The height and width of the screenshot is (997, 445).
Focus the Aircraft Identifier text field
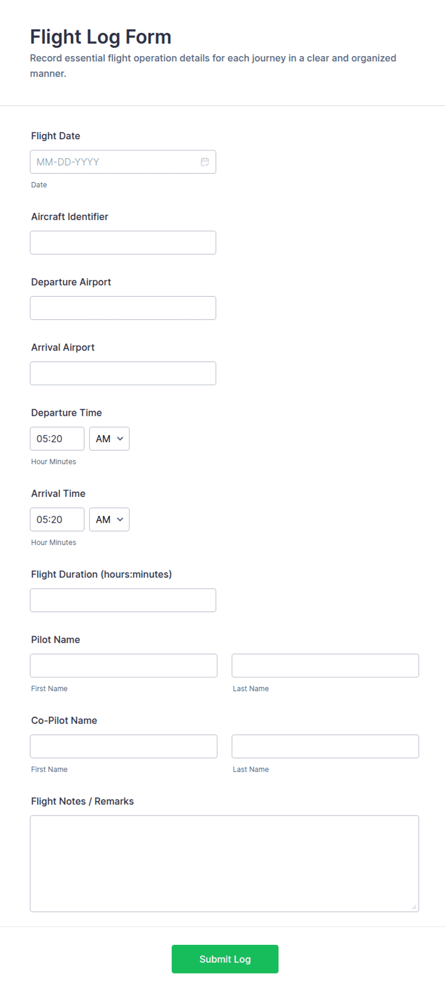click(123, 242)
